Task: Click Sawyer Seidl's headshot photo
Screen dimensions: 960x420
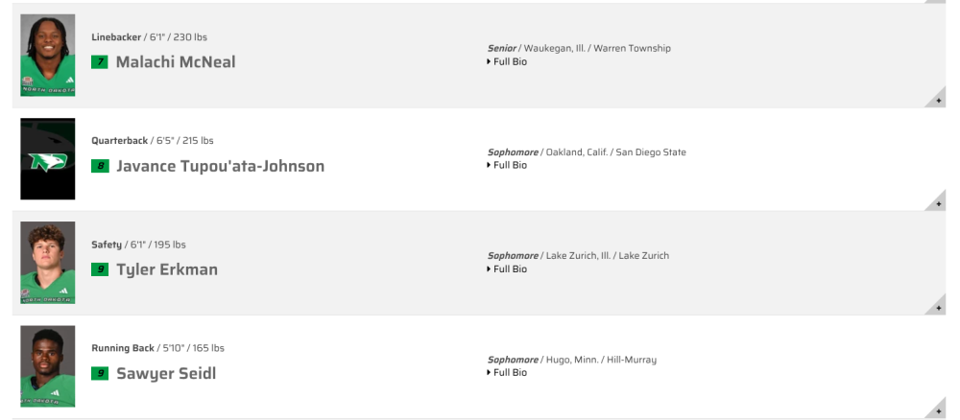Action: 48,366
